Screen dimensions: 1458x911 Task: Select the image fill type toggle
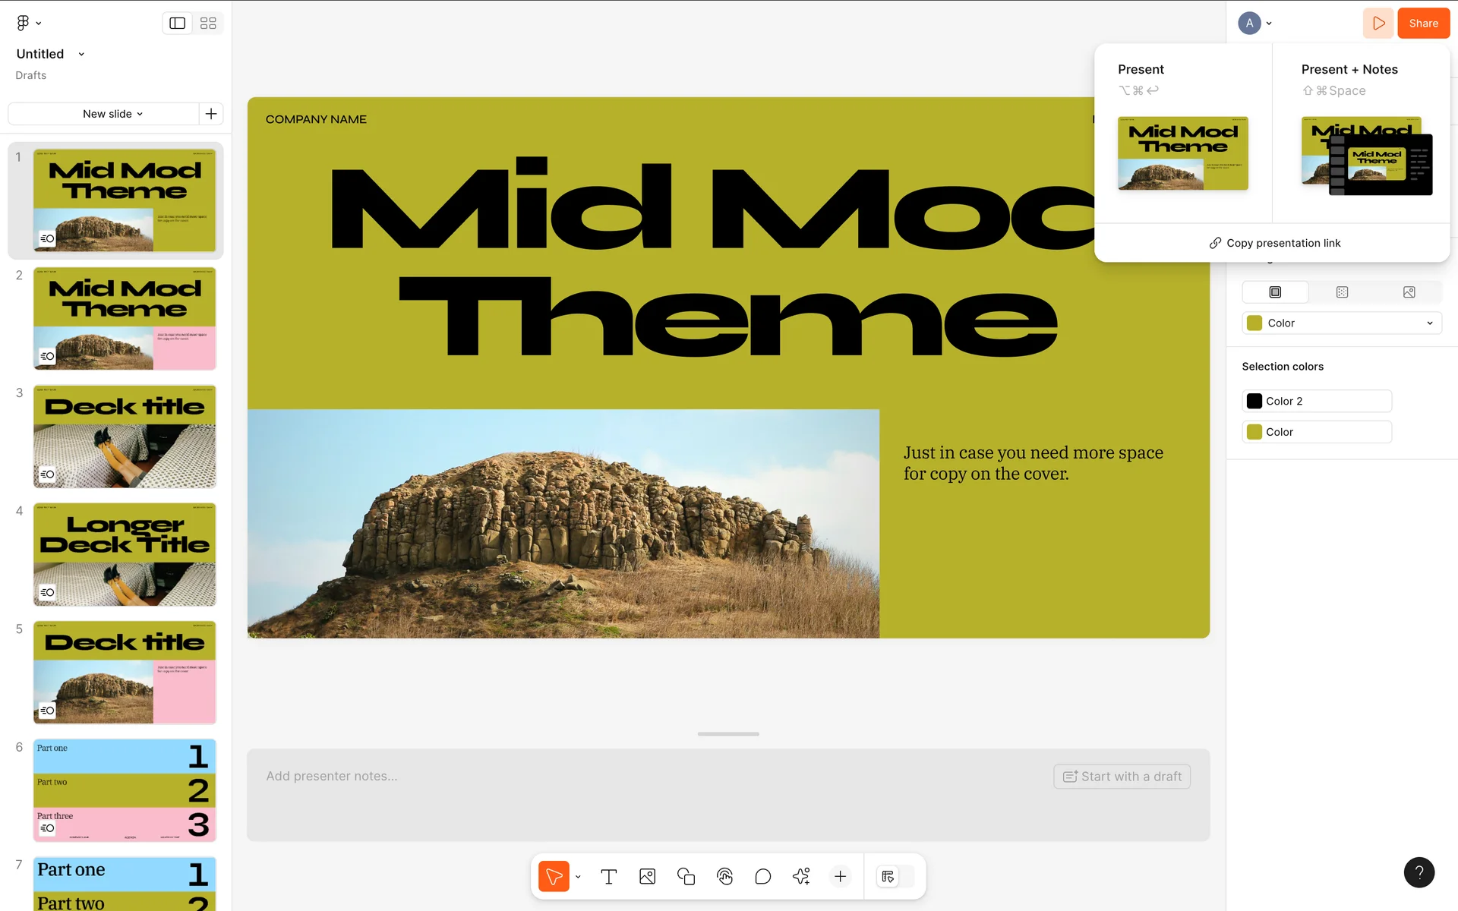[x=1409, y=292]
